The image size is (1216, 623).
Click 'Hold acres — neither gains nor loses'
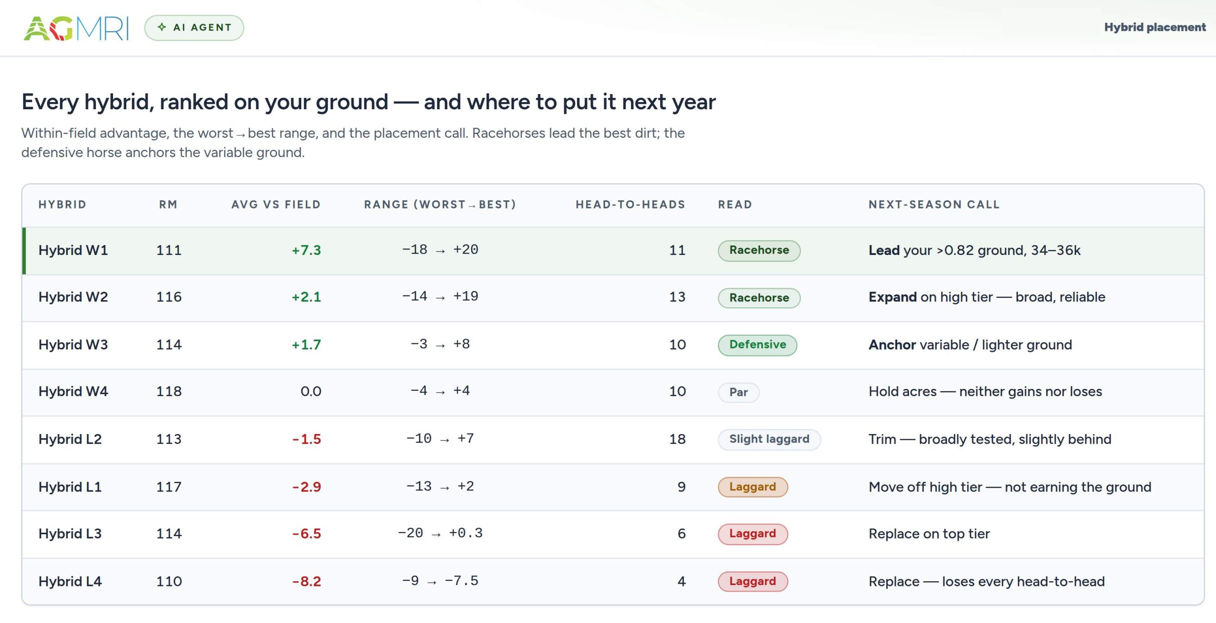pyautogui.click(x=985, y=392)
